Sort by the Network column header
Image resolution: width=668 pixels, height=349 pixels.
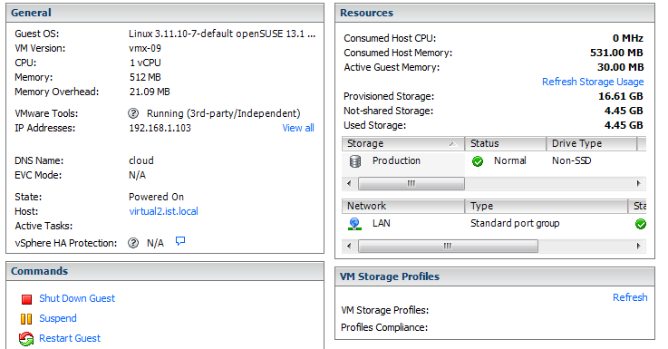403,207
